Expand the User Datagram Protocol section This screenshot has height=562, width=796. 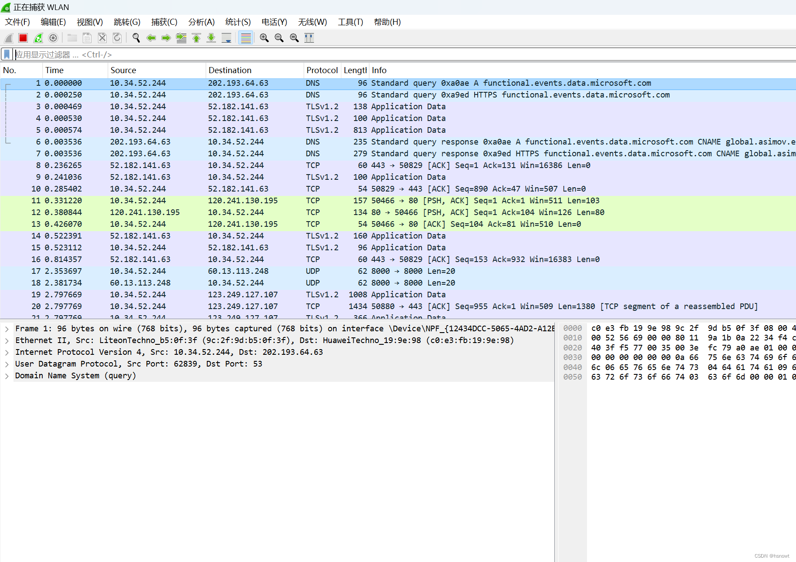(x=7, y=364)
